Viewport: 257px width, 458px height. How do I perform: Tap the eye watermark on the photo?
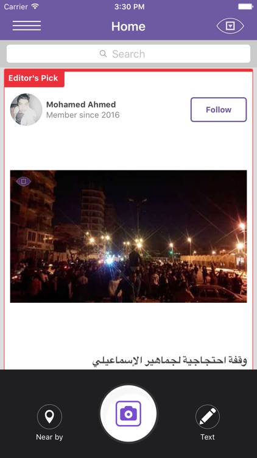click(x=24, y=181)
